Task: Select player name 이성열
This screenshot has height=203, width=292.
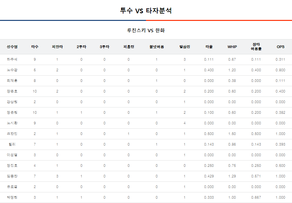Action: point(12,155)
